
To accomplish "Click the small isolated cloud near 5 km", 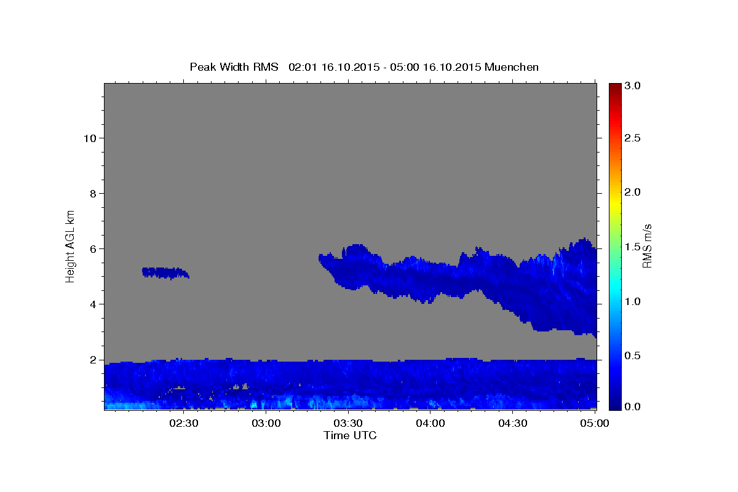I will (x=165, y=273).
